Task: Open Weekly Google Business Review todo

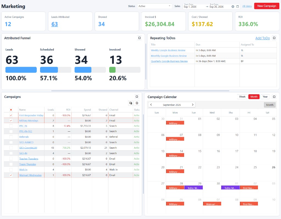Action: click(x=168, y=50)
